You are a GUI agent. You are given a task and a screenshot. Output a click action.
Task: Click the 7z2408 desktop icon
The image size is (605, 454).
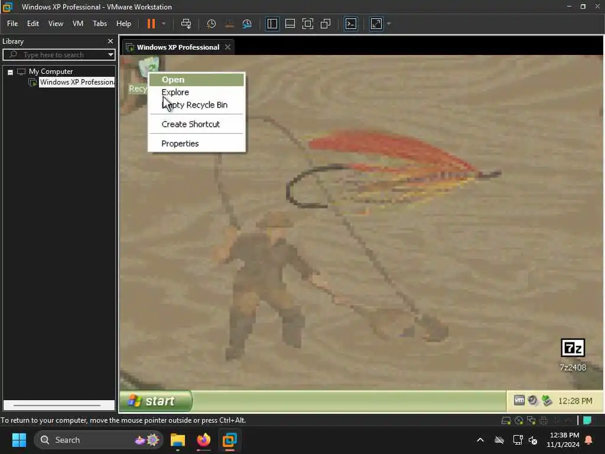pos(573,355)
